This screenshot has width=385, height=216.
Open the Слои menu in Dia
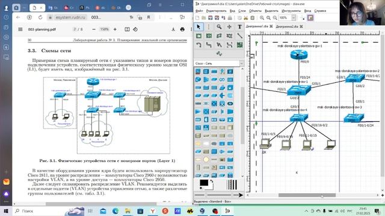pos(242,11)
